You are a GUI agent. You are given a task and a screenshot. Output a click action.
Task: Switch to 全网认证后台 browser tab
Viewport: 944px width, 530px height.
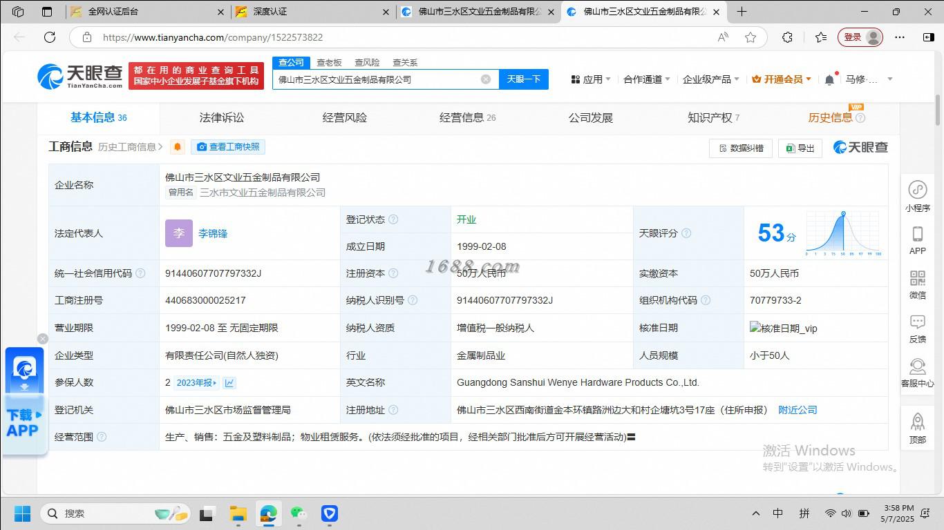pos(149,12)
